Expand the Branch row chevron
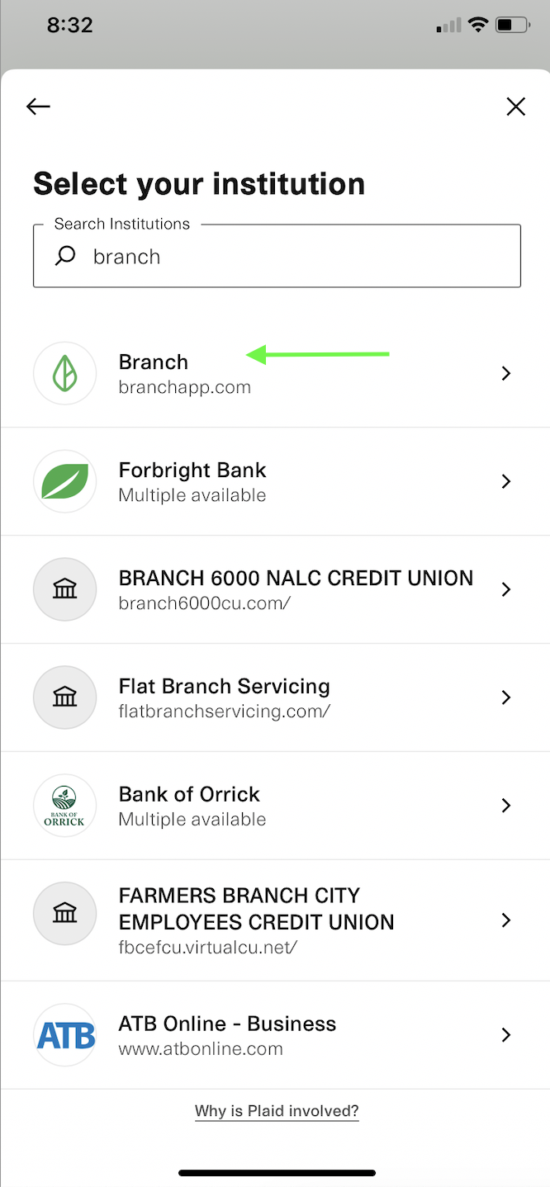Viewport: 550px width, 1187px height. [505, 373]
